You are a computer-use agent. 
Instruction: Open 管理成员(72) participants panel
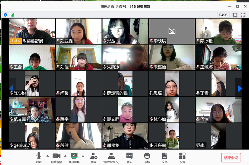coord(111,158)
